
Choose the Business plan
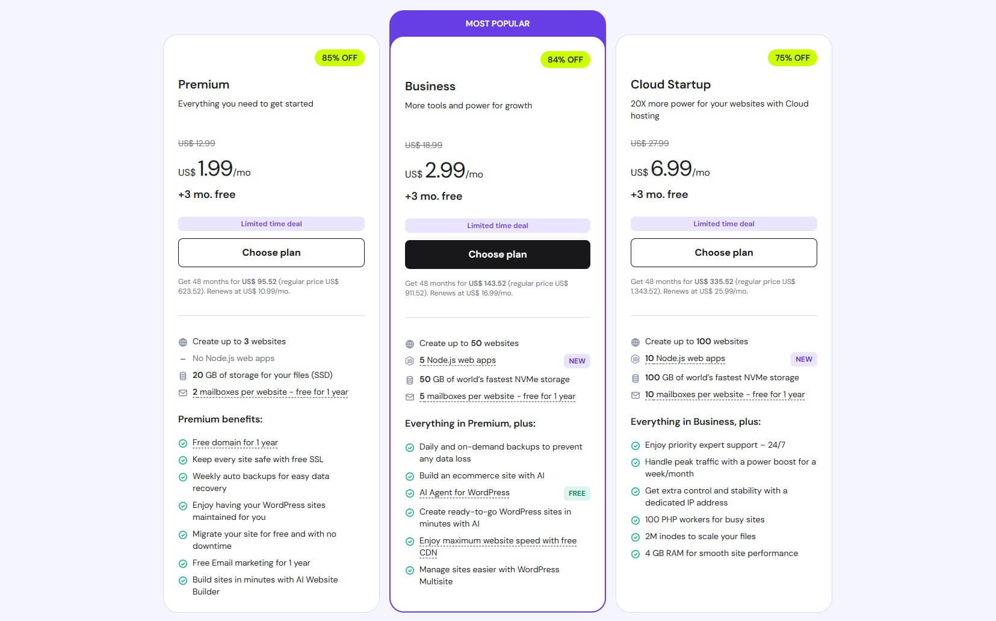click(x=497, y=254)
